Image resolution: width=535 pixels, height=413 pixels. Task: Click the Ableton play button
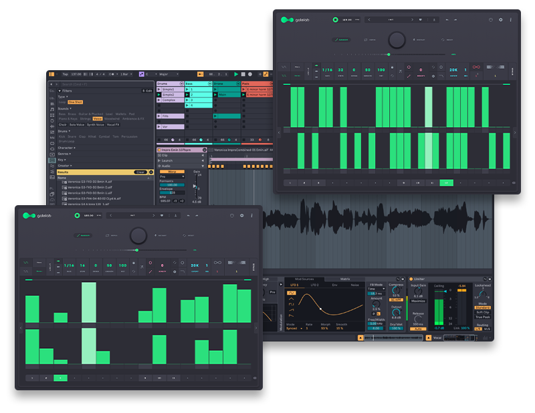click(235, 74)
